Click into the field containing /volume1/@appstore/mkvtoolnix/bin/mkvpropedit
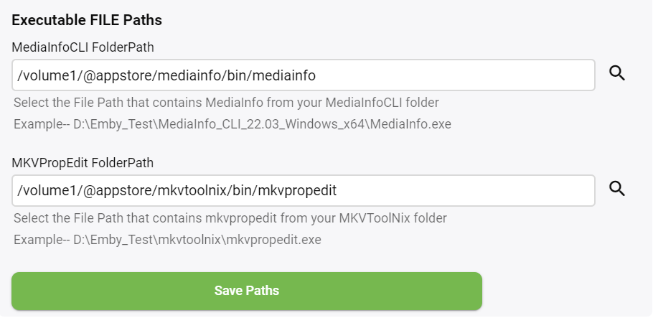This screenshot has width=653, height=318. [x=303, y=190]
